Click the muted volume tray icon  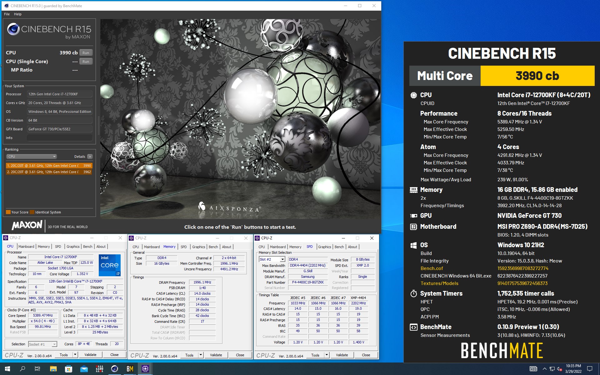[x=560, y=369]
